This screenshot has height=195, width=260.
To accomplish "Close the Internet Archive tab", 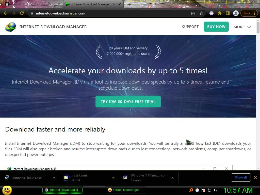I will click(59, 4).
